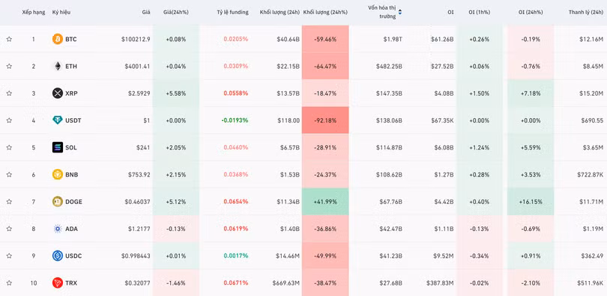Click TRX liquidation $511.96K
Viewport: 607px width, 296px height.
click(590, 283)
